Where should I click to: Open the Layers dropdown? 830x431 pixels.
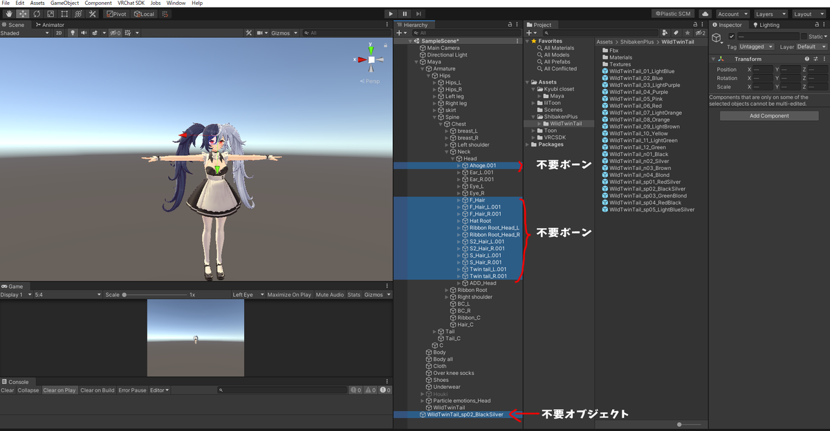(770, 14)
